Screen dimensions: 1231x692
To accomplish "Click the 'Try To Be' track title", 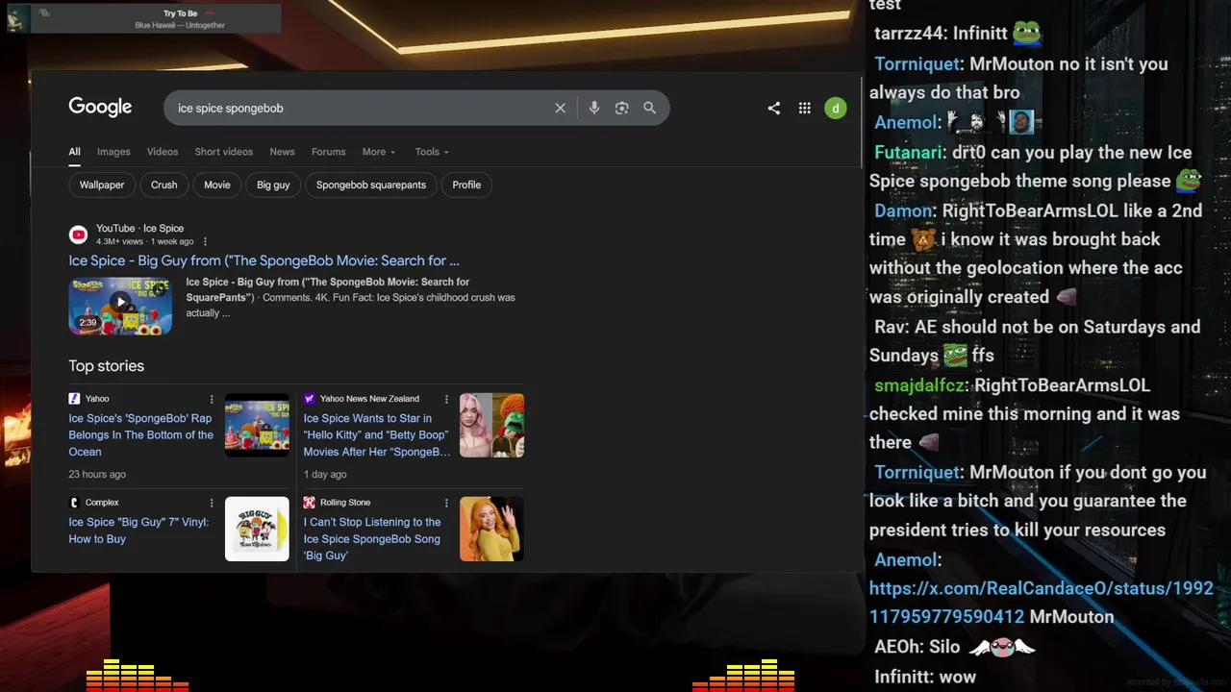I will [x=180, y=13].
